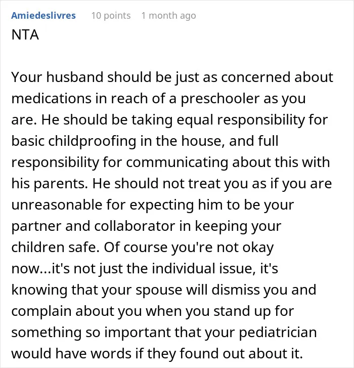Open the 1 month ago timestamp permalink
Screen dimensions: 354x368
(x=168, y=16)
